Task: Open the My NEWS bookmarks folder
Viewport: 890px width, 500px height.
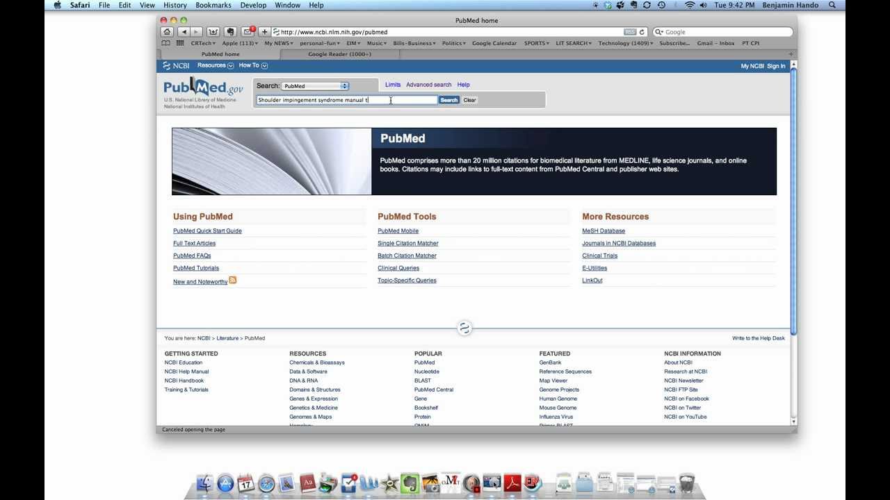Action: (280, 43)
